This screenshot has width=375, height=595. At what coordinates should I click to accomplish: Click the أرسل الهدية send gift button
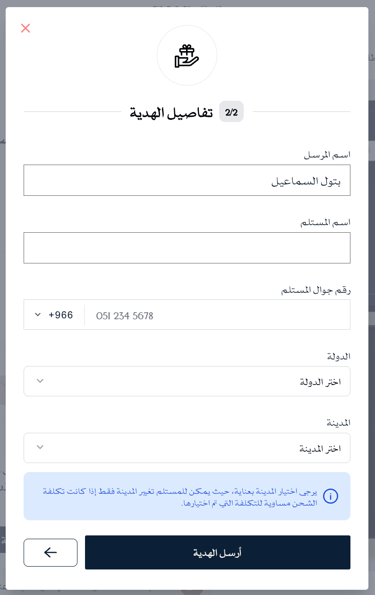(x=218, y=552)
